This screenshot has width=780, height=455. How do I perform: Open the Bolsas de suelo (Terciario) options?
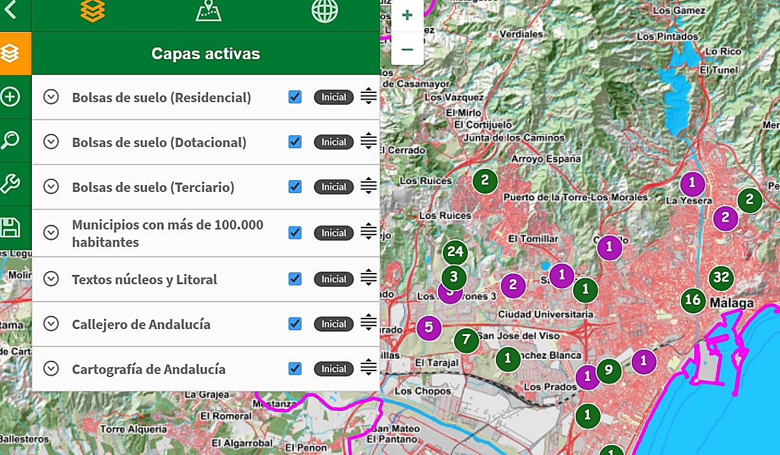click(51, 187)
